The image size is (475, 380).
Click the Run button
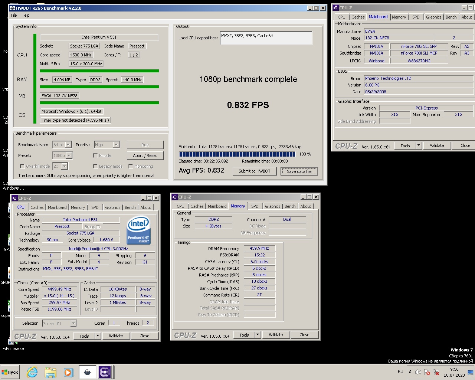(145, 145)
